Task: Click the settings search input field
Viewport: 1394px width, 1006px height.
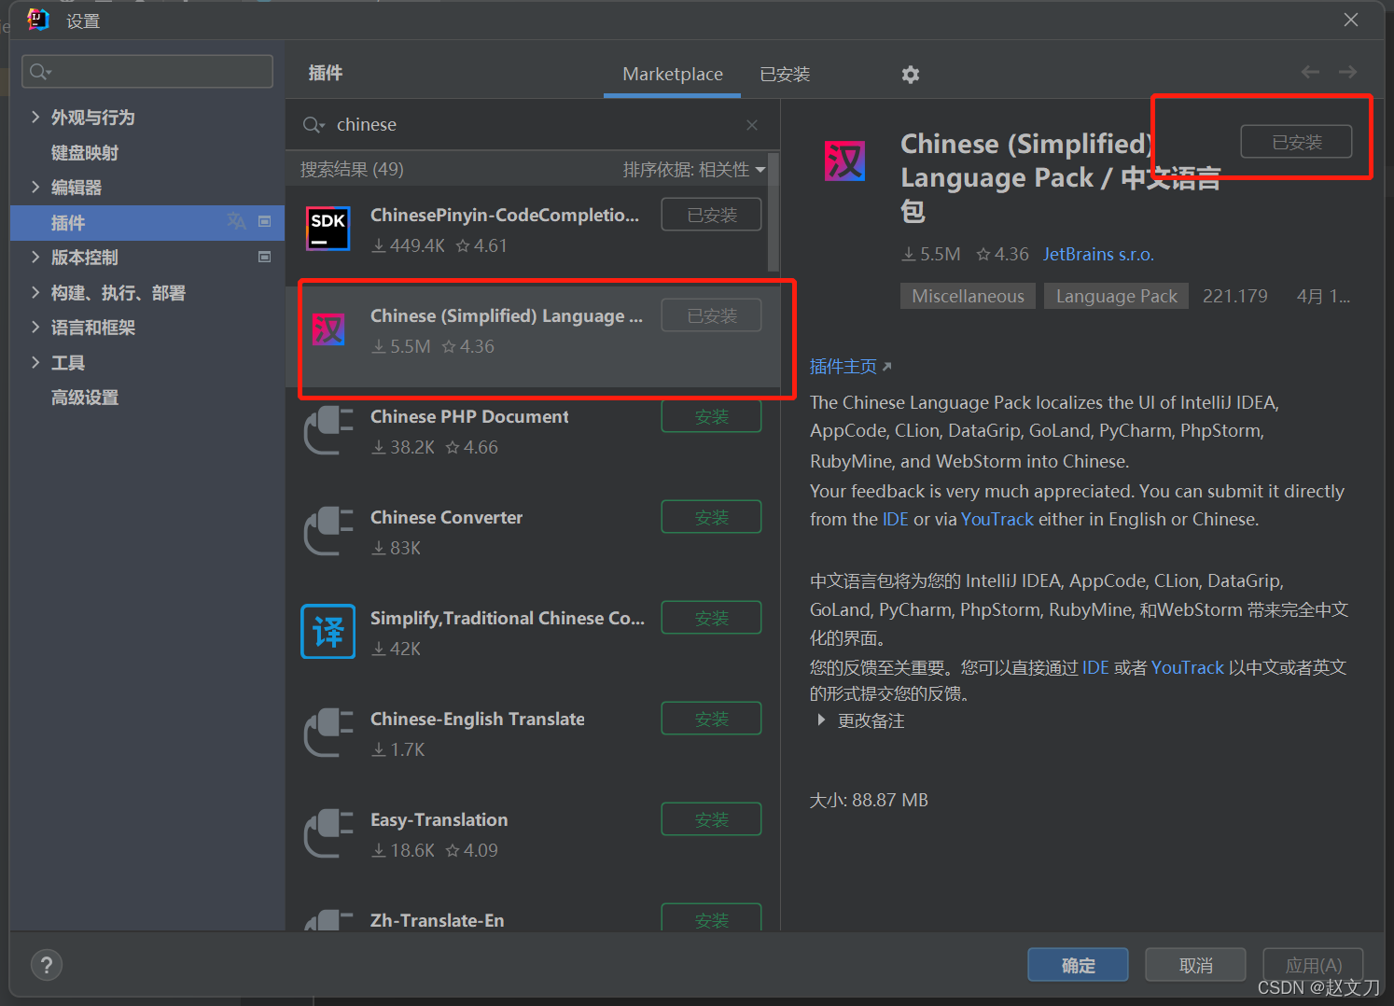Action: point(147,72)
